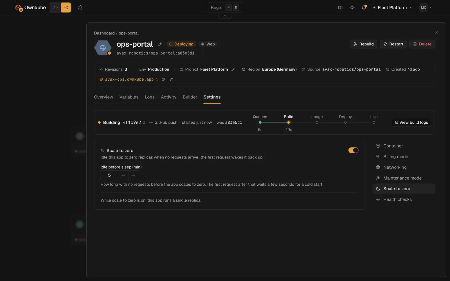Open the Logs tab
The width and height of the screenshot is (450, 281).
tap(150, 97)
